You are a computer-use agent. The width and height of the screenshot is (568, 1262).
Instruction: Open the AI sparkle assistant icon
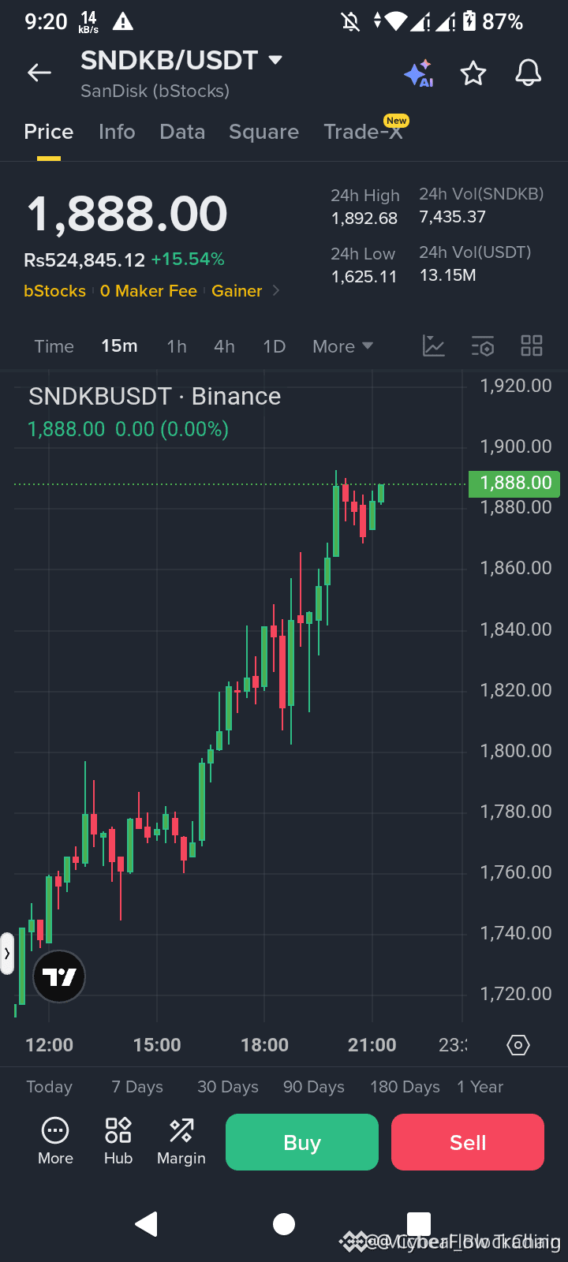(418, 73)
